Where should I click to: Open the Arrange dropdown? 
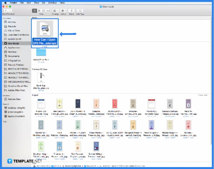(x=55, y=11)
